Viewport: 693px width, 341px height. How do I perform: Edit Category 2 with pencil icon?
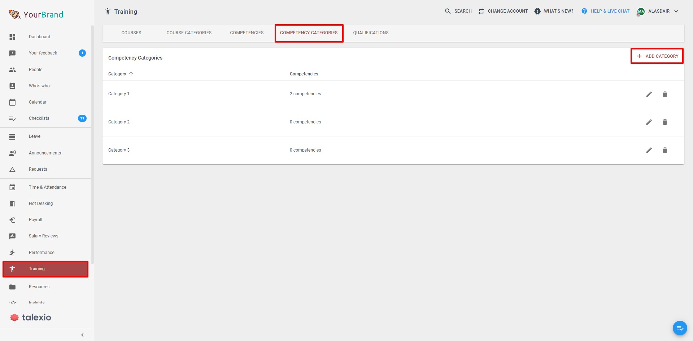click(649, 122)
